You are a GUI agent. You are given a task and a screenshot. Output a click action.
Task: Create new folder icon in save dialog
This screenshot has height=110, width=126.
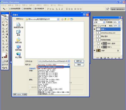pyautogui.click(x=68, y=19)
